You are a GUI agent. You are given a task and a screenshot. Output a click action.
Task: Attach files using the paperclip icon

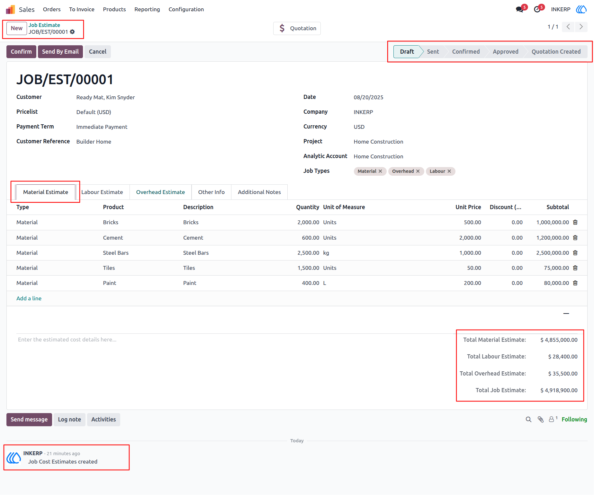click(x=541, y=420)
